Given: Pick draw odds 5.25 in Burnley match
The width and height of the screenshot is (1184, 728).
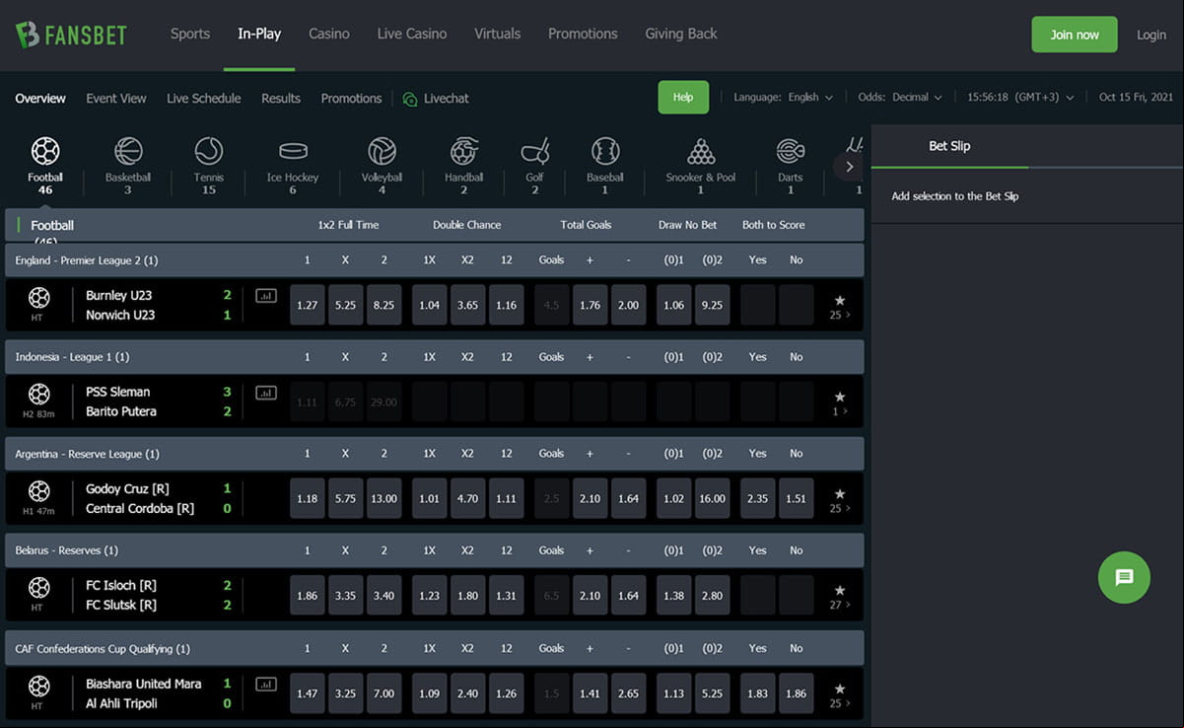Looking at the screenshot, I should click(x=346, y=305).
